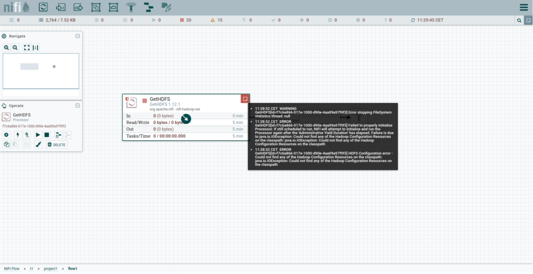This screenshot has height=274, width=533.
Task: Click the DELETE button in Operate panel
Action: (x=56, y=145)
